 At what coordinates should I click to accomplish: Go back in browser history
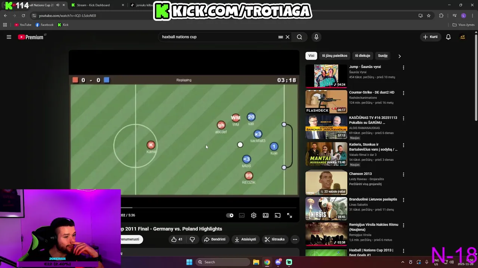coord(5,16)
